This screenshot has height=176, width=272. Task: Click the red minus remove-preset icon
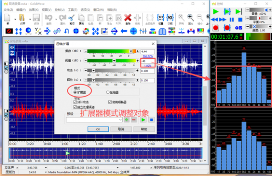(x=133, y=119)
